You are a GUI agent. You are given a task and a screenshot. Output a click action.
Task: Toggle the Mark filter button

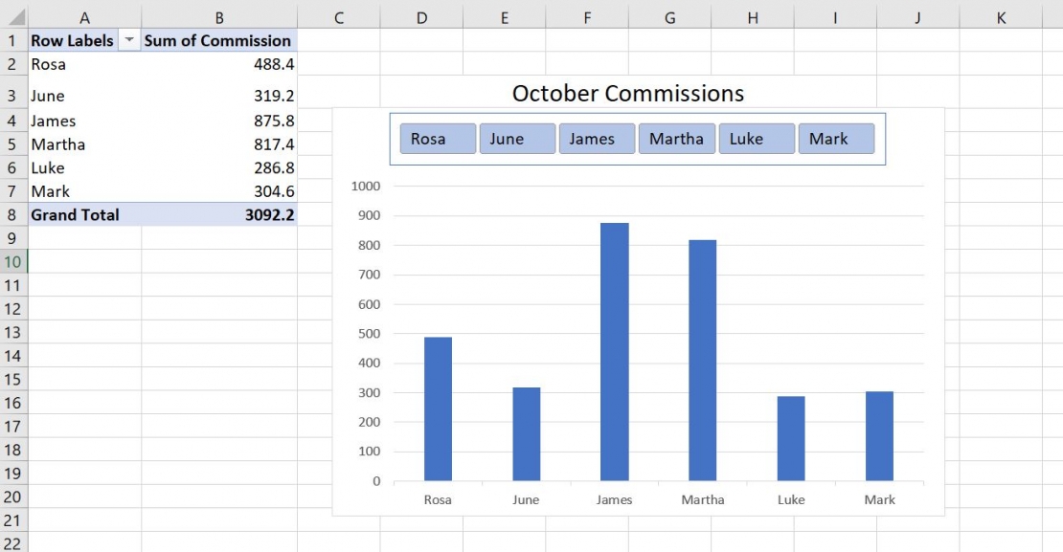click(835, 138)
